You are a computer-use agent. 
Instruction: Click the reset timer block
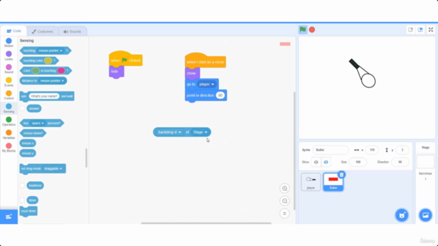point(28,211)
